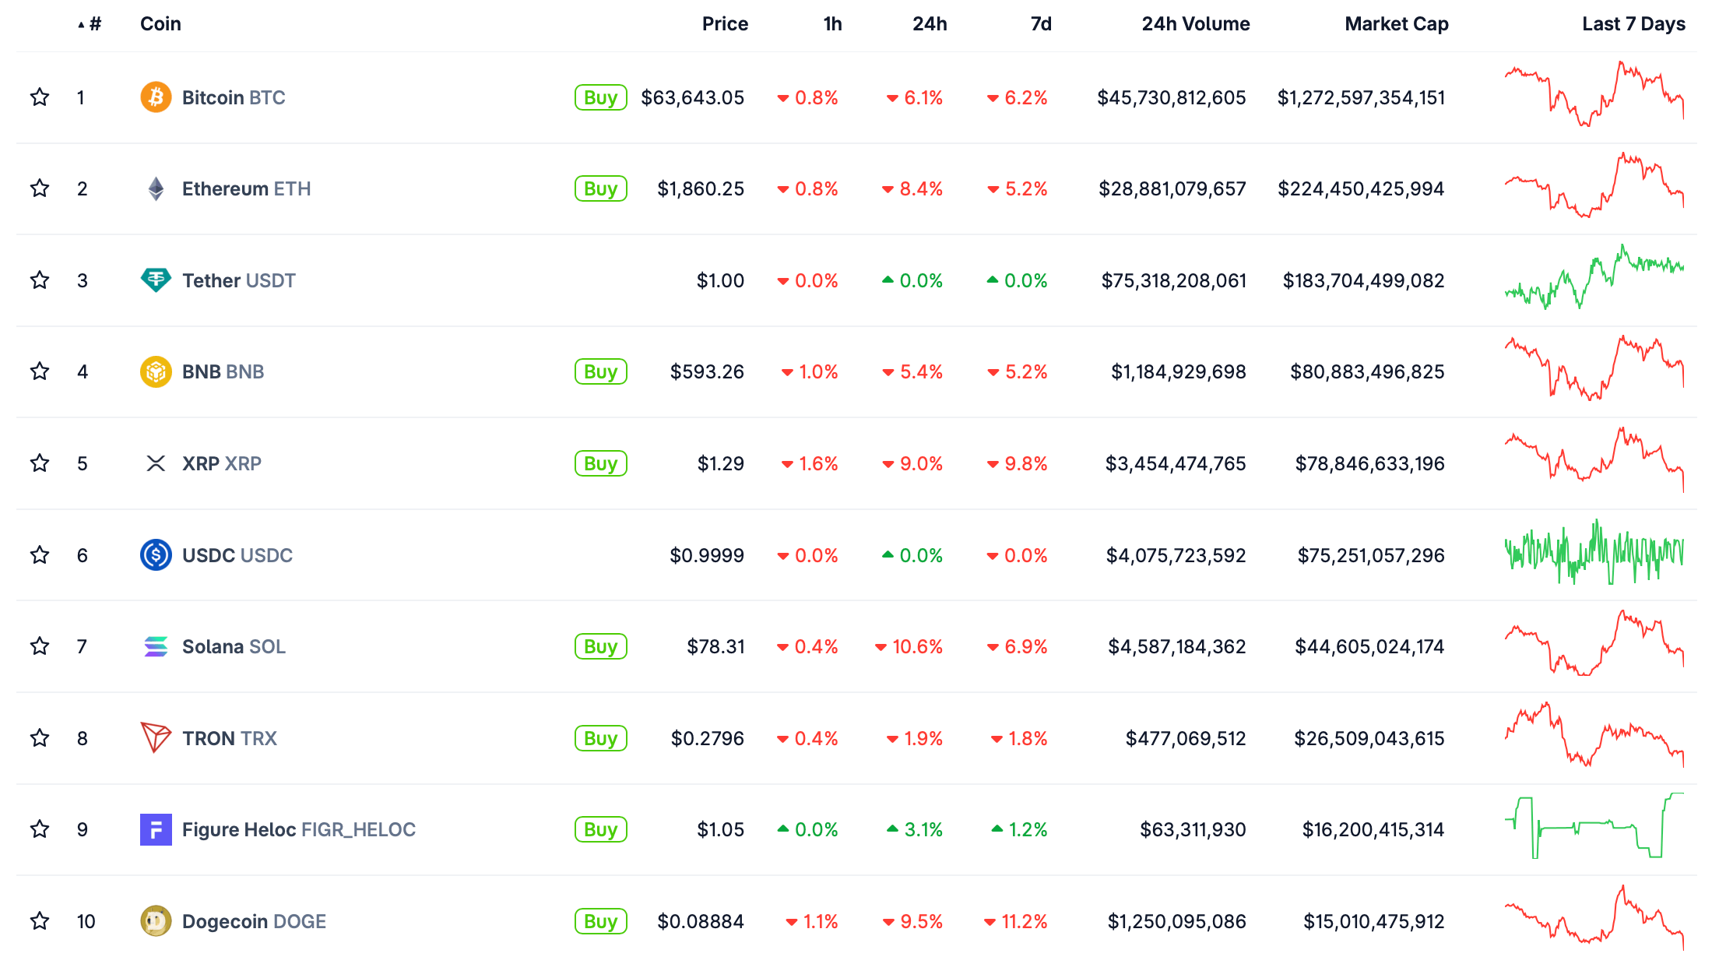Sort by the 7d change header
The image size is (1719, 964).
click(1041, 24)
